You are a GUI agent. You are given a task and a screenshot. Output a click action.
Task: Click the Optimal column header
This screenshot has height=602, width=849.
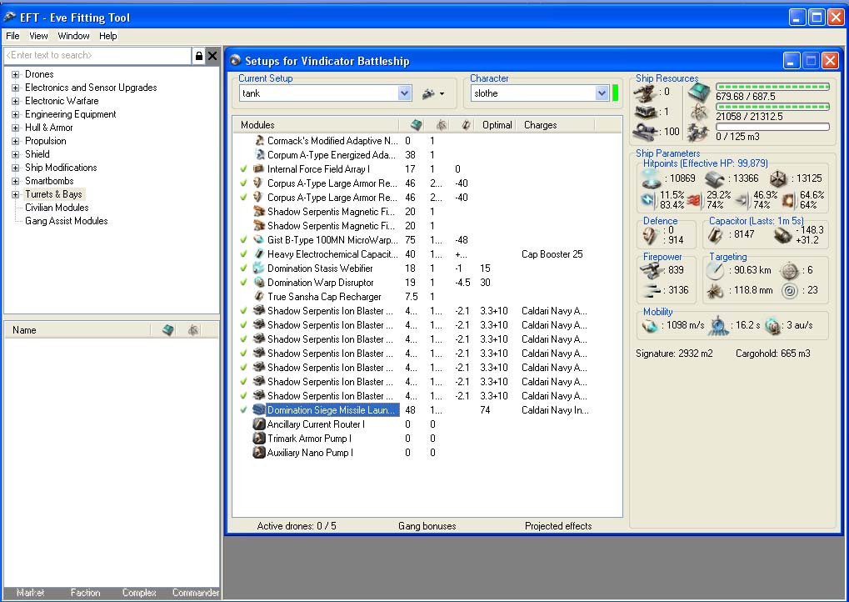[497, 125]
